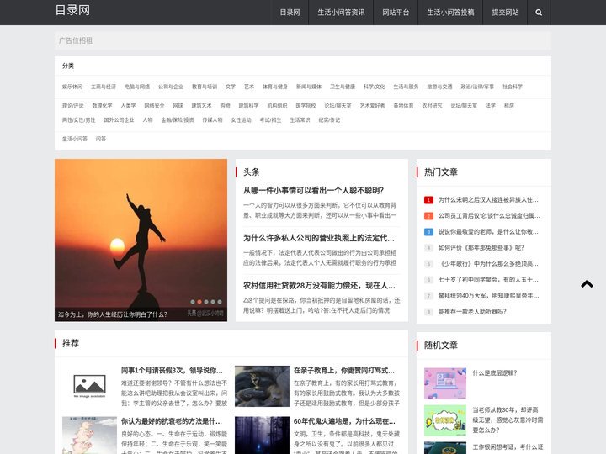Open the 电脑与网络 category
This screenshot has height=454, width=606.
click(x=137, y=87)
